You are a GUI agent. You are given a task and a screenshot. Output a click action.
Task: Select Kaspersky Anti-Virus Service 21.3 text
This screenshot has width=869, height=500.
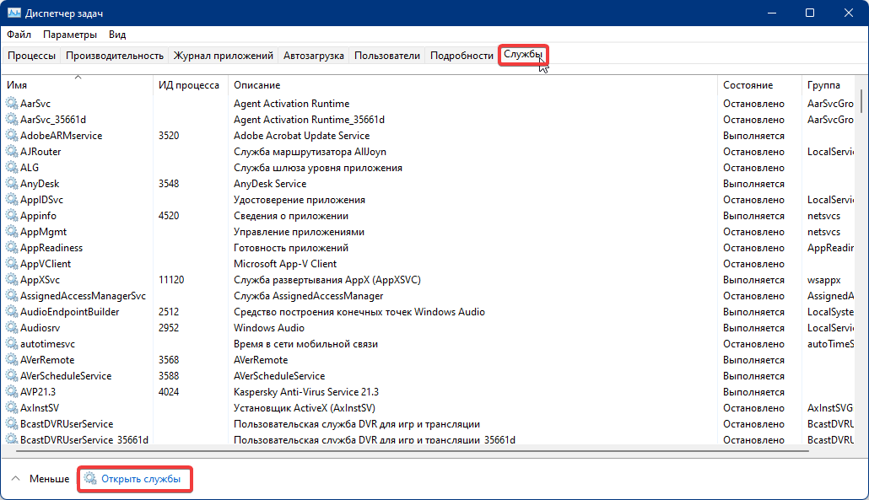tap(306, 392)
